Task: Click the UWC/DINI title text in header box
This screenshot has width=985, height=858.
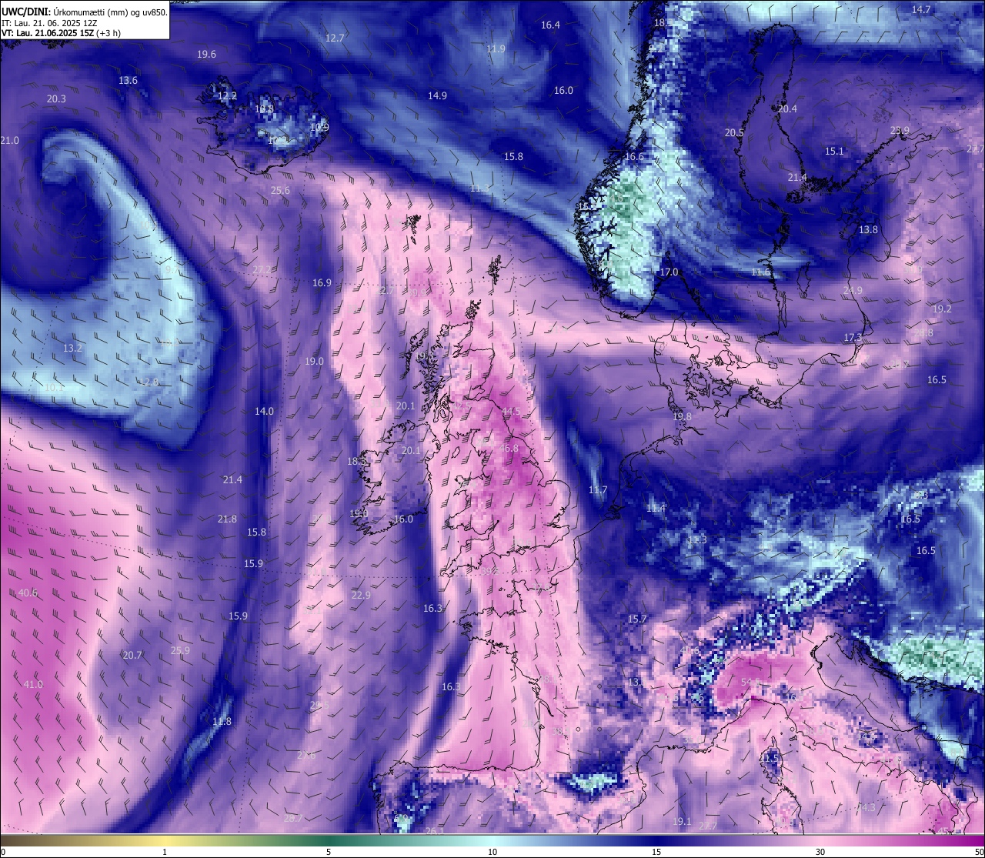Action: [x=25, y=12]
